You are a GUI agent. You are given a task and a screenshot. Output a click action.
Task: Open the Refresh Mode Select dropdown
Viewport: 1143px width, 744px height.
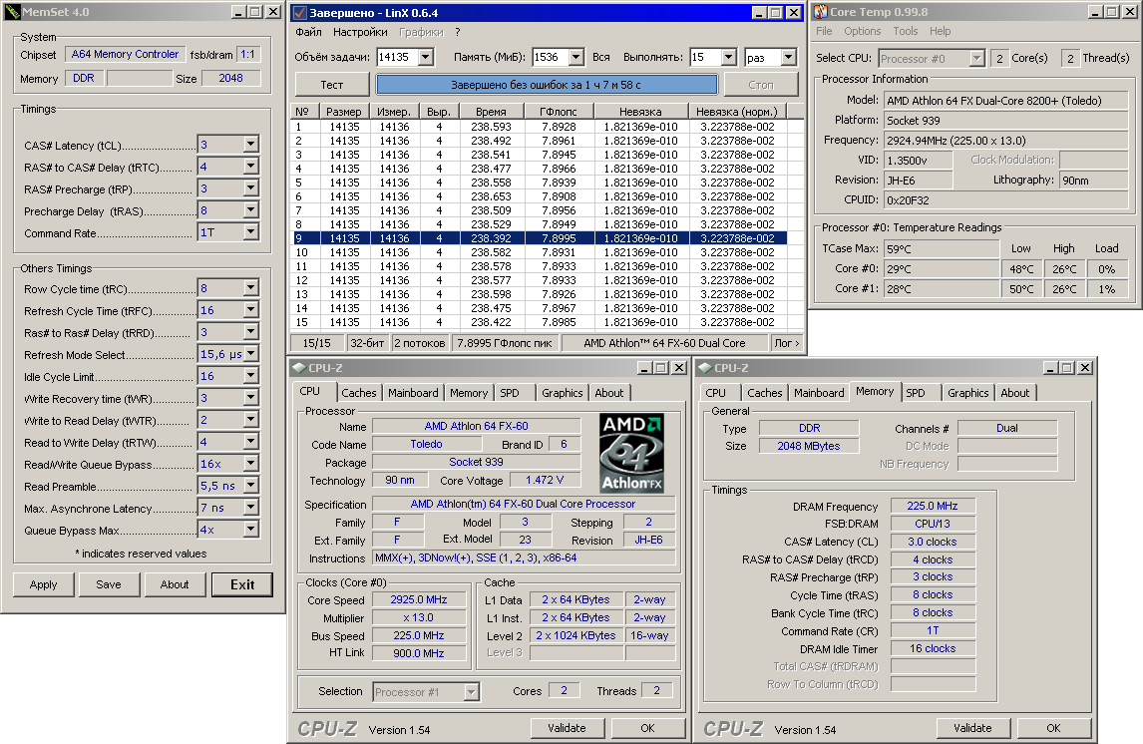pyautogui.click(x=250, y=355)
